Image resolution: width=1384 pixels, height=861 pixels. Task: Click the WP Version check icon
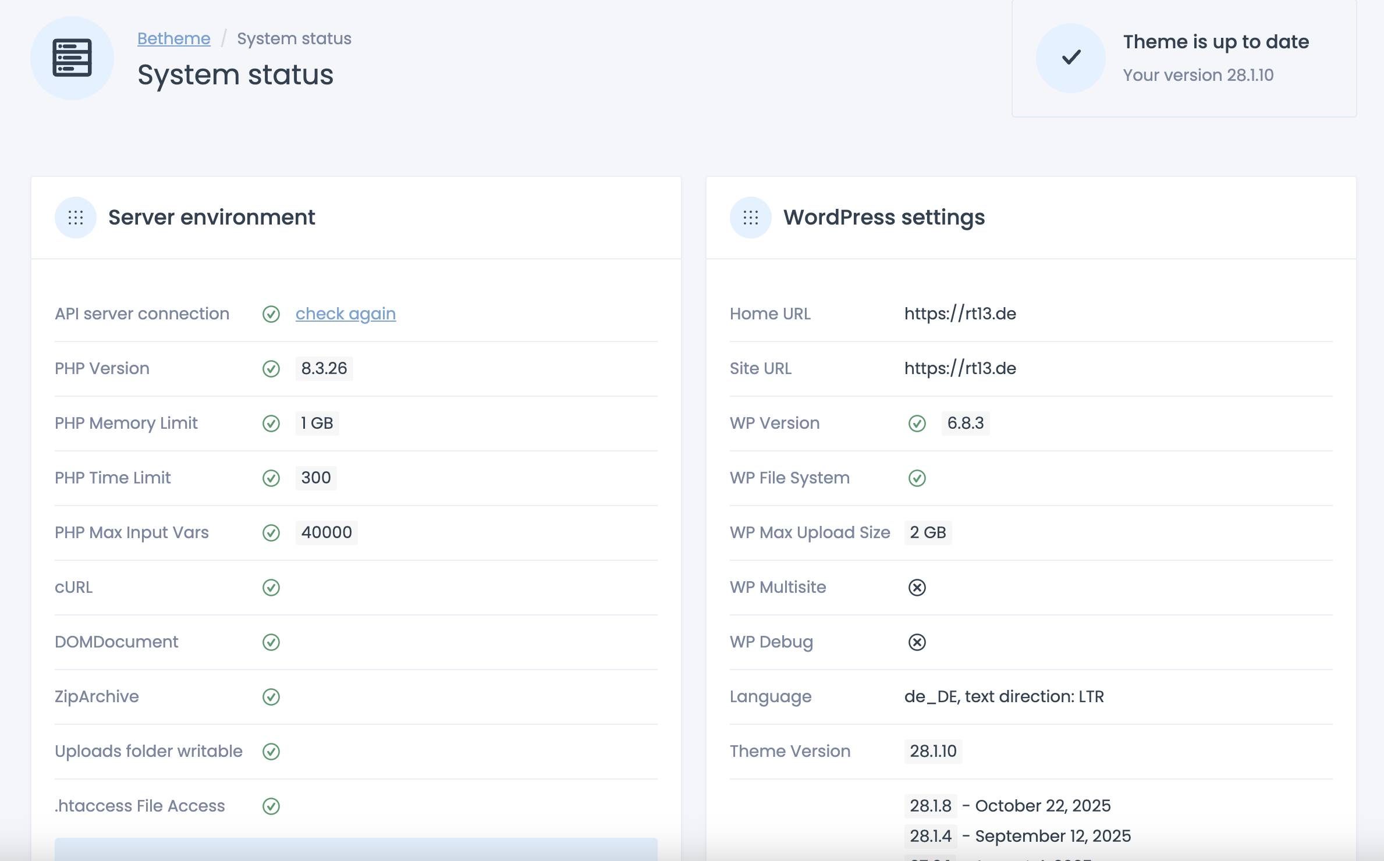(917, 424)
